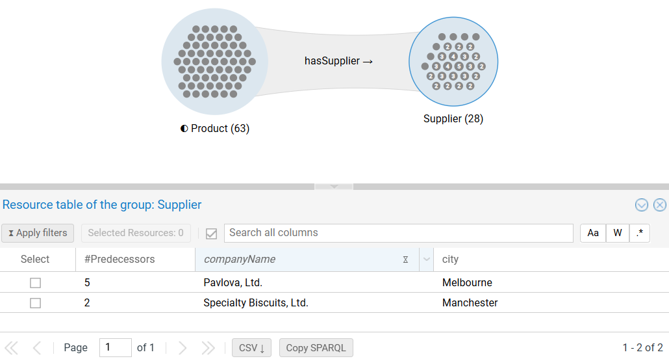Toggle case-sensitive search Aa button
The width and height of the screenshot is (669, 361).
(593, 233)
